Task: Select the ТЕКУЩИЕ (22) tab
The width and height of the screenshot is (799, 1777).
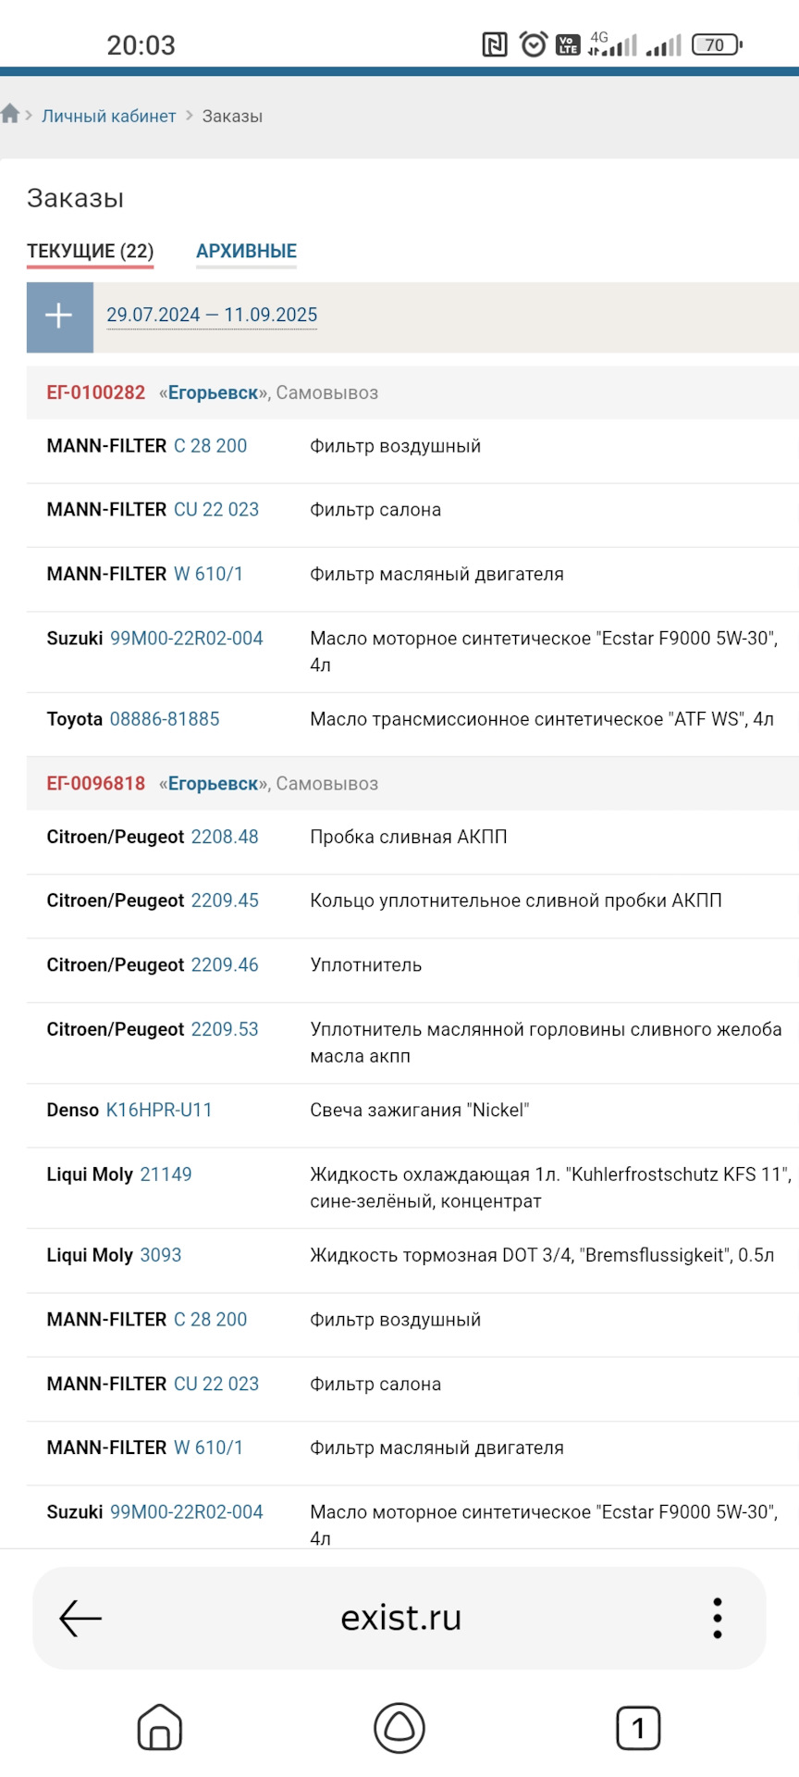Action: pos(90,251)
